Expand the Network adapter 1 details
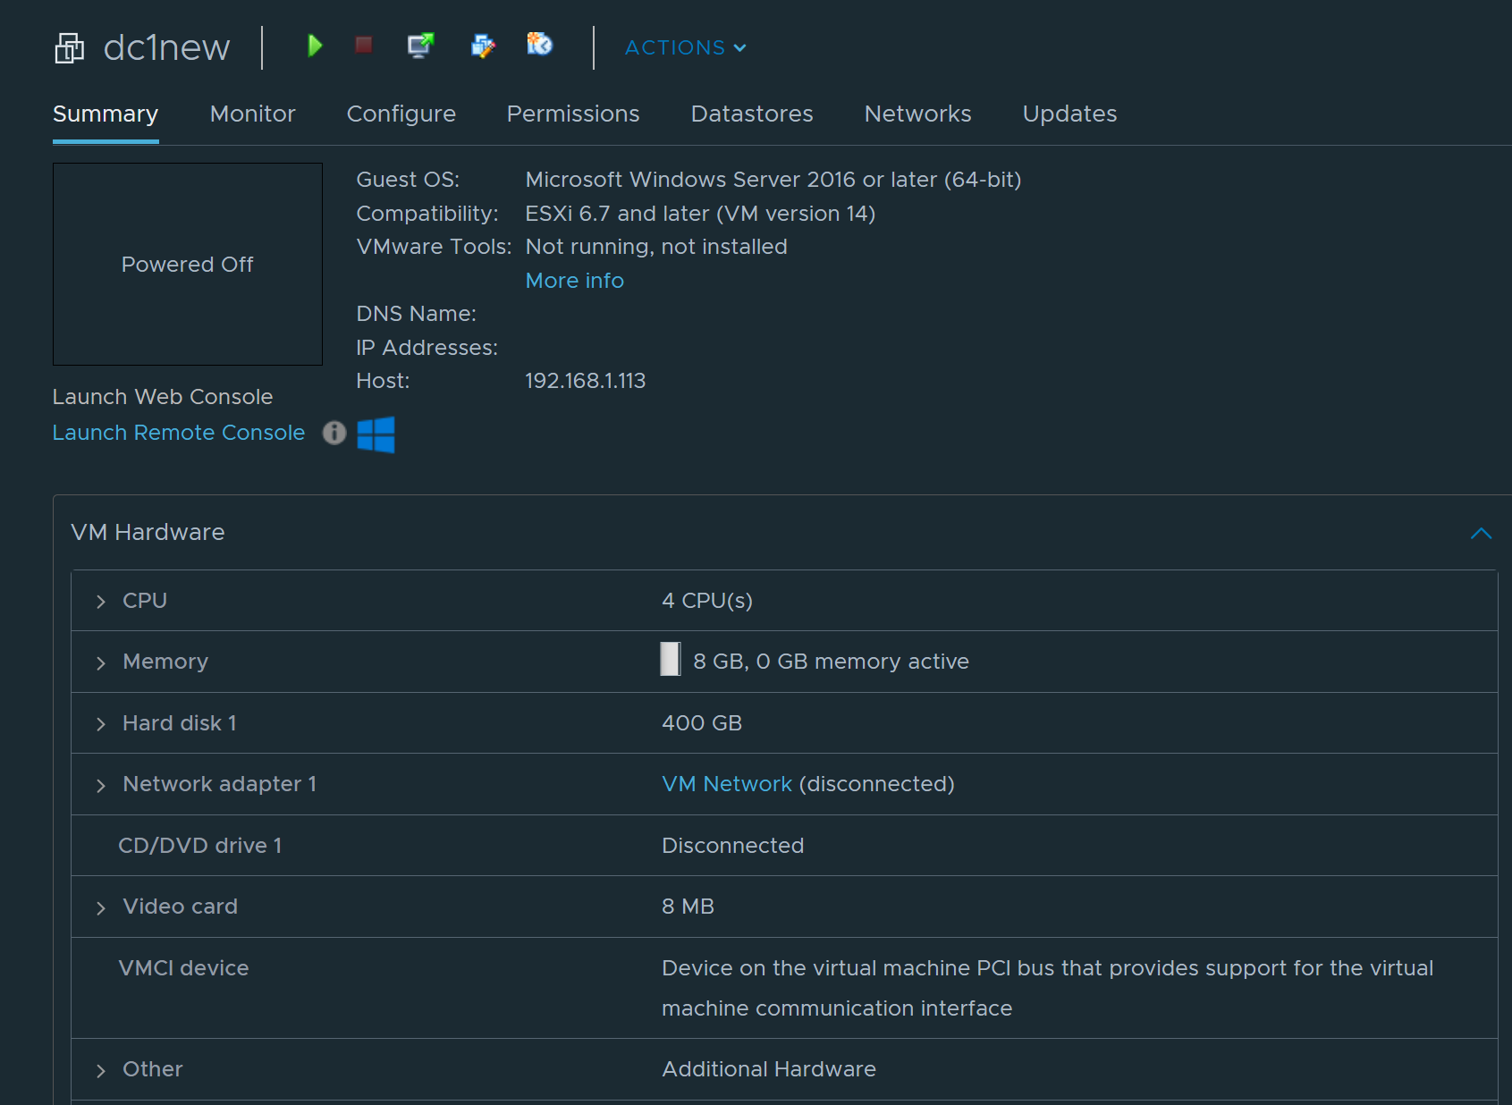This screenshot has height=1105, width=1512. [101, 785]
